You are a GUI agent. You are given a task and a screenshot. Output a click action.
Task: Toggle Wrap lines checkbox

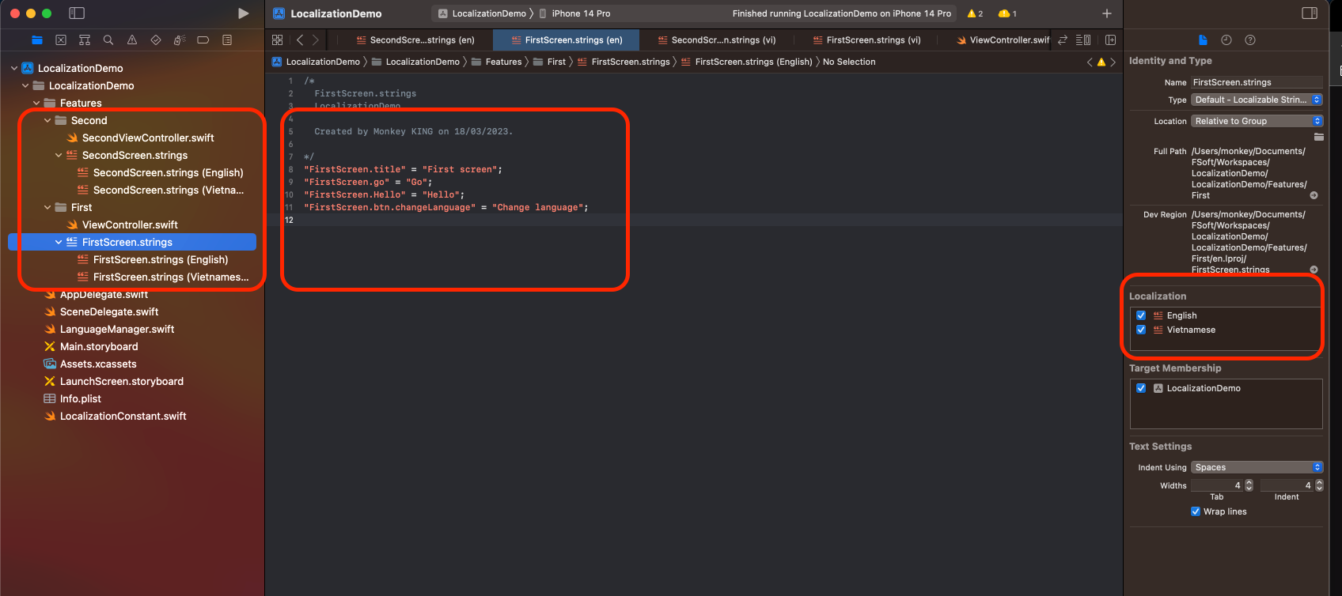[x=1196, y=511]
